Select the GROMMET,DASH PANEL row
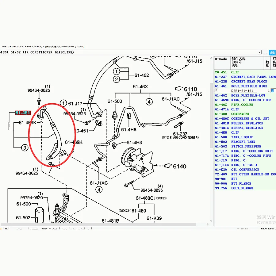Screen dimensions: 276x276 pyautogui.click(x=245, y=77)
